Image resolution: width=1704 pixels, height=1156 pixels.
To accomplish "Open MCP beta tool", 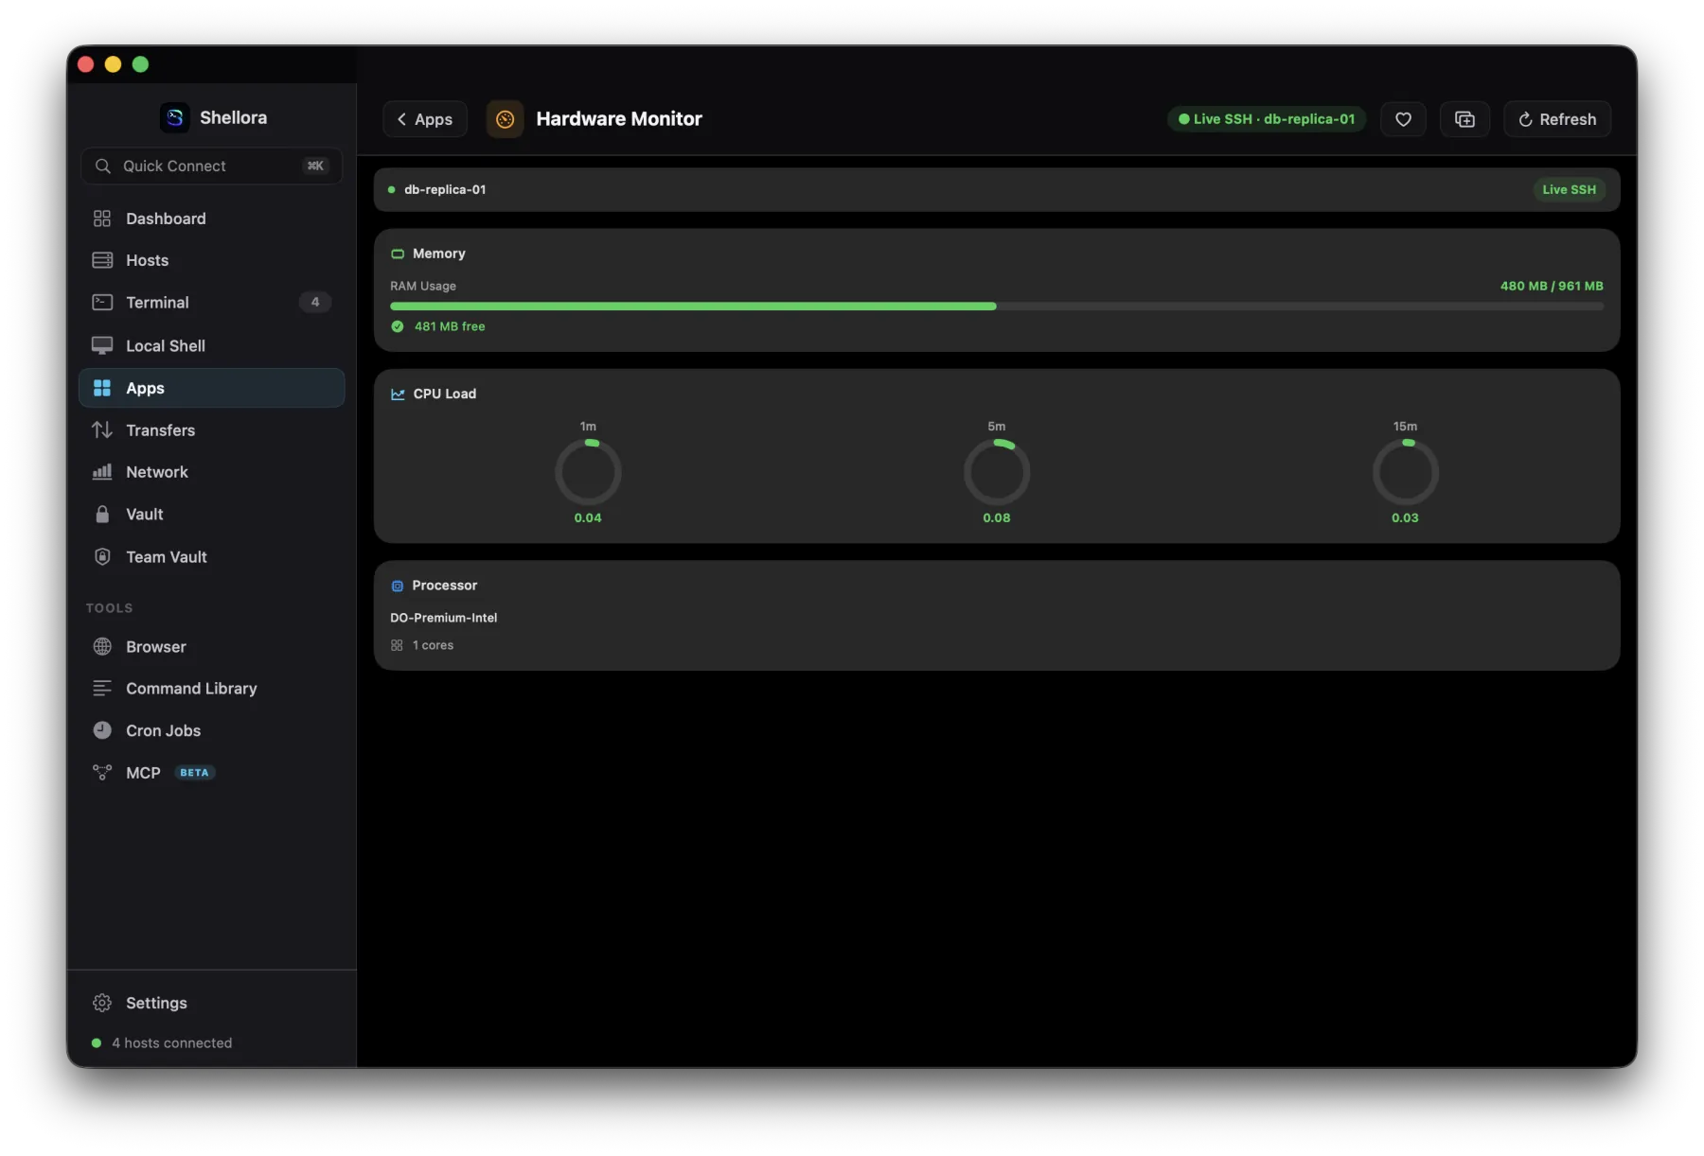I will click(x=212, y=773).
